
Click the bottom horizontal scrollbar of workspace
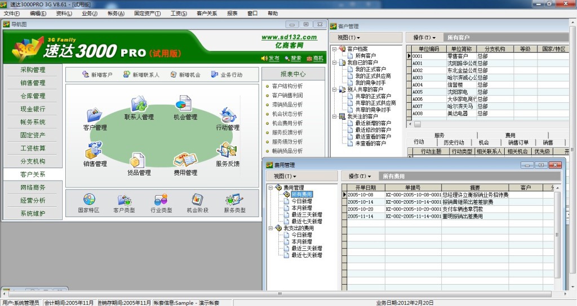tap(279, 294)
